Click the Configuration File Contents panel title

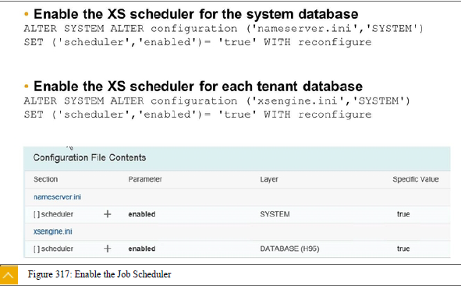[x=90, y=157]
